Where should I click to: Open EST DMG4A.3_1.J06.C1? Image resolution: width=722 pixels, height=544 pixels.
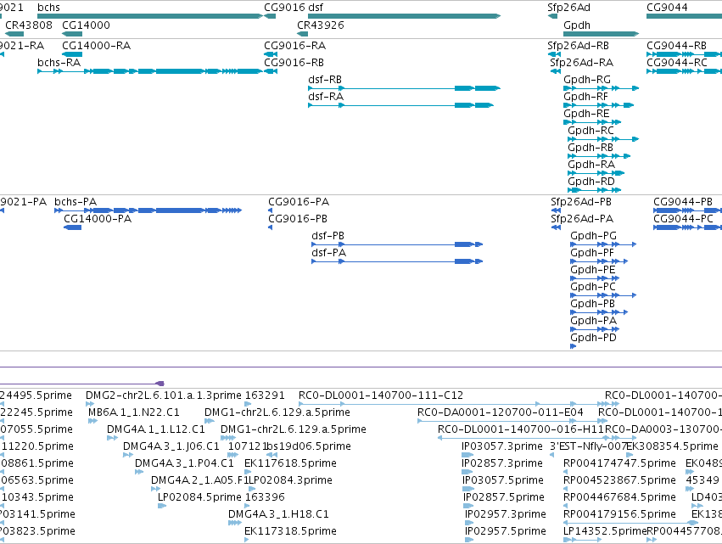pyautogui.click(x=171, y=446)
